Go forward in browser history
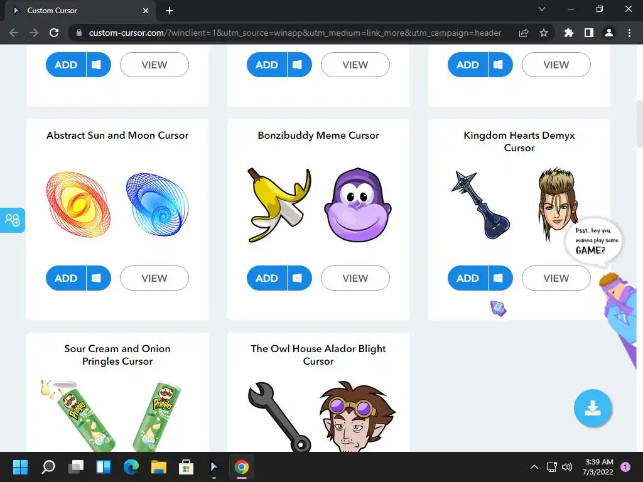643x482 pixels. point(34,33)
